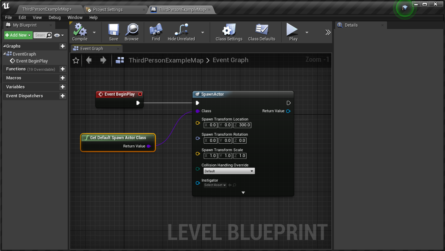Screen dimensions: 445x251
Task: Switch to first ThirdPersonExampleMap tab
Action: [x=47, y=10]
